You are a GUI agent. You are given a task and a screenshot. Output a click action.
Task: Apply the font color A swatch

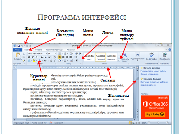(40, 61)
